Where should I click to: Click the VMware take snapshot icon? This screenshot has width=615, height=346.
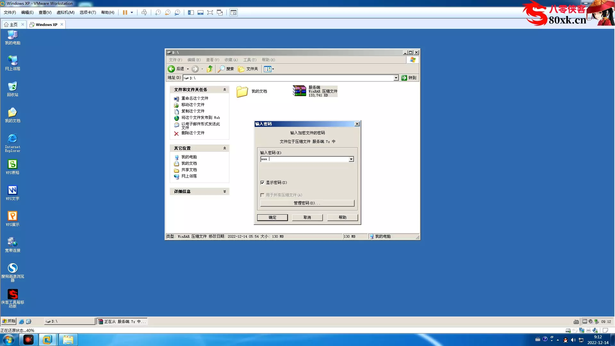[x=158, y=12]
